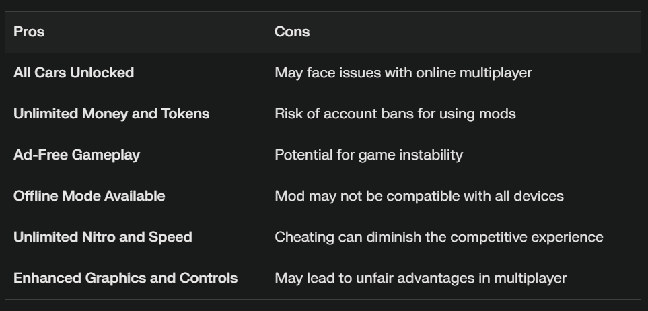Click the Offline Mode Available cell

(x=135, y=196)
